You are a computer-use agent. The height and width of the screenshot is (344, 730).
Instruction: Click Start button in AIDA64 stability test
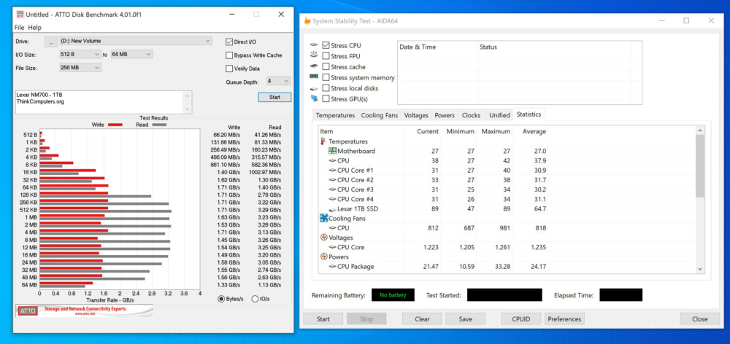(x=323, y=319)
